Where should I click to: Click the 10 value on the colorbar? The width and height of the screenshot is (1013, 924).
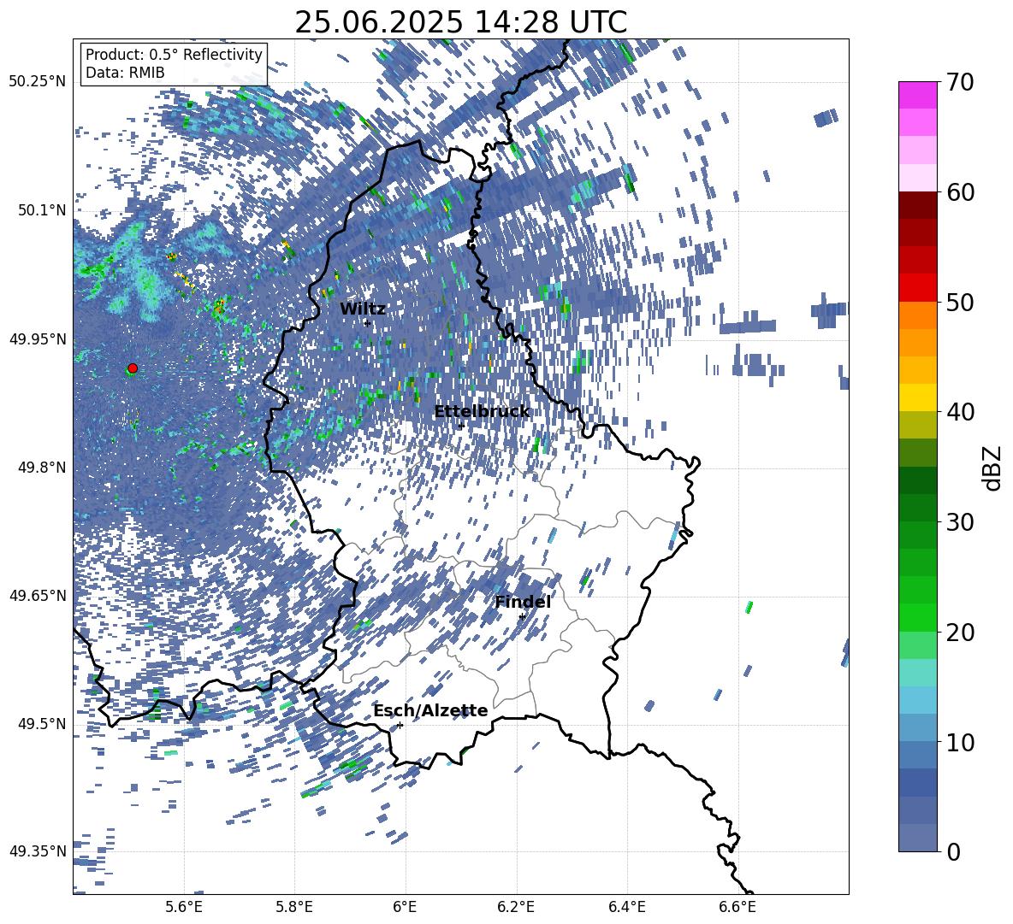point(960,742)
